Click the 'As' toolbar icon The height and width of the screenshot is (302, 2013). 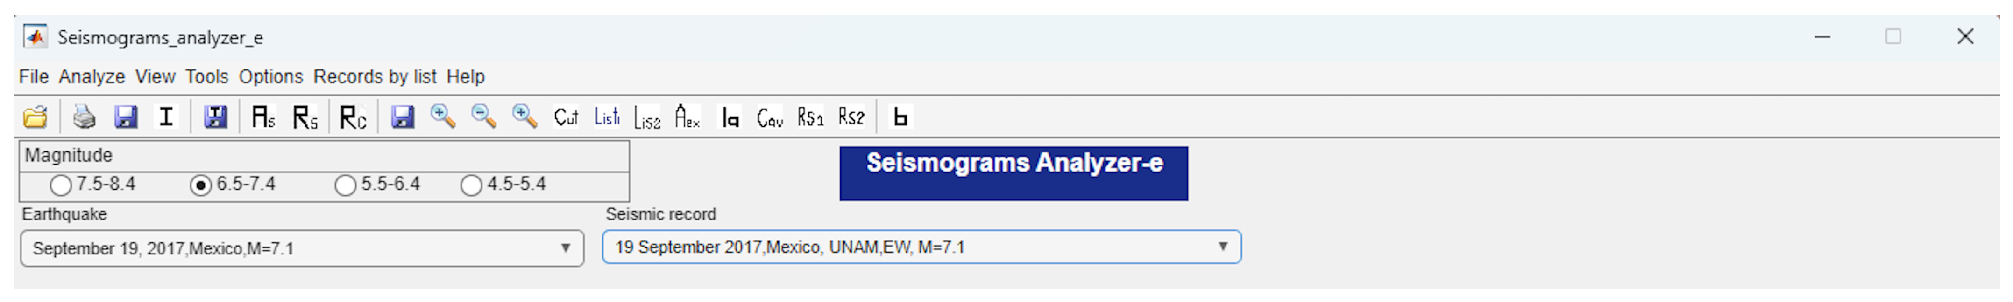pos(263,118)
